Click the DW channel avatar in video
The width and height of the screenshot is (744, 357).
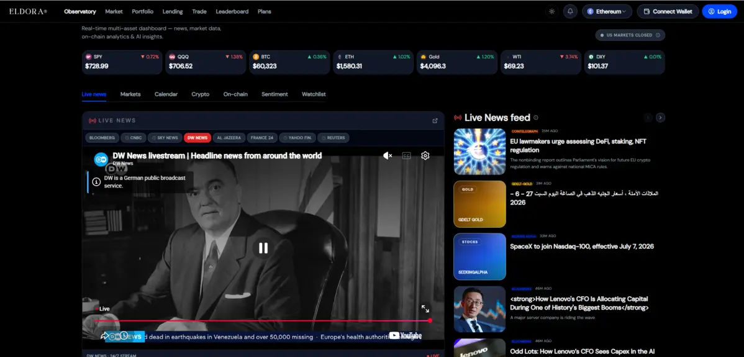coord(101,160)
